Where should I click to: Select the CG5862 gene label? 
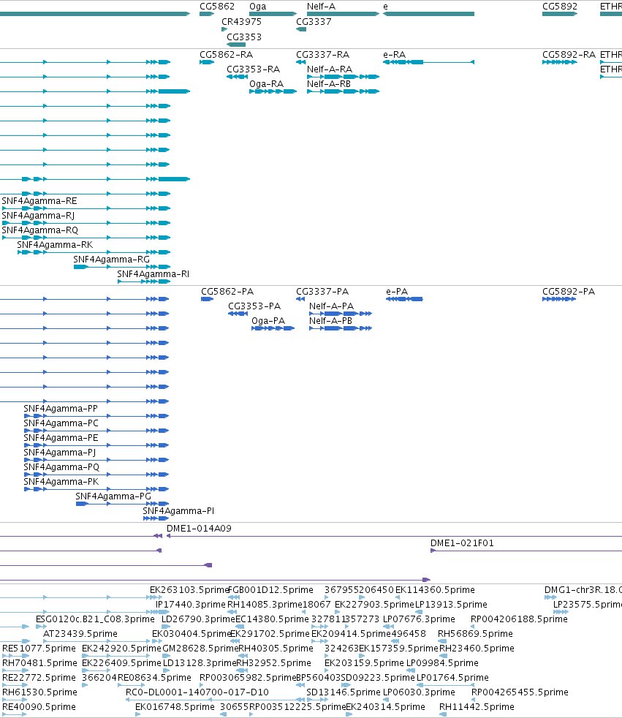point(217,7)
